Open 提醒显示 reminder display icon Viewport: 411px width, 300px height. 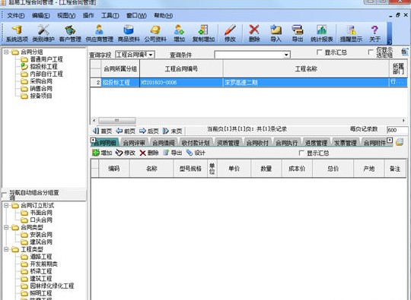(351, 33)
